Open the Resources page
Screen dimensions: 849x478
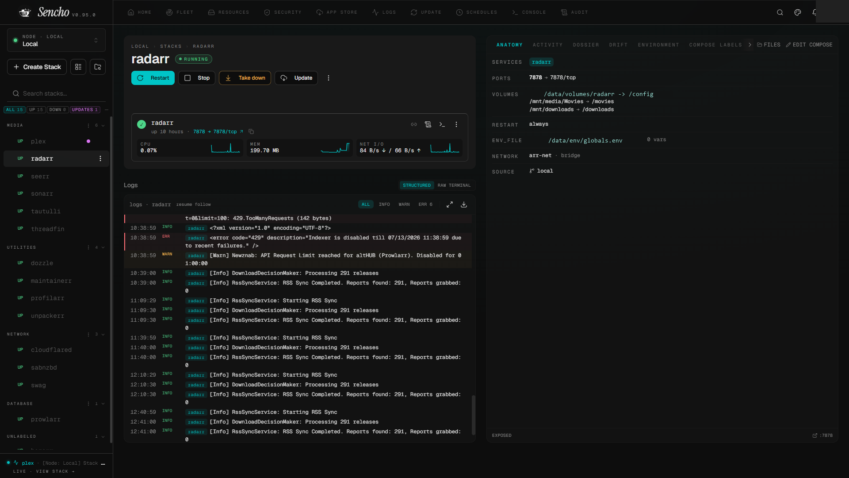pyautogui.click(x=229, y=12)
